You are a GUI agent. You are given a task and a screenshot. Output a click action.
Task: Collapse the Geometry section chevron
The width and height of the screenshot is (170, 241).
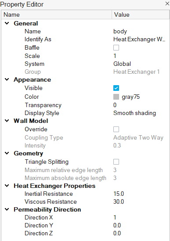coord(7,153)
